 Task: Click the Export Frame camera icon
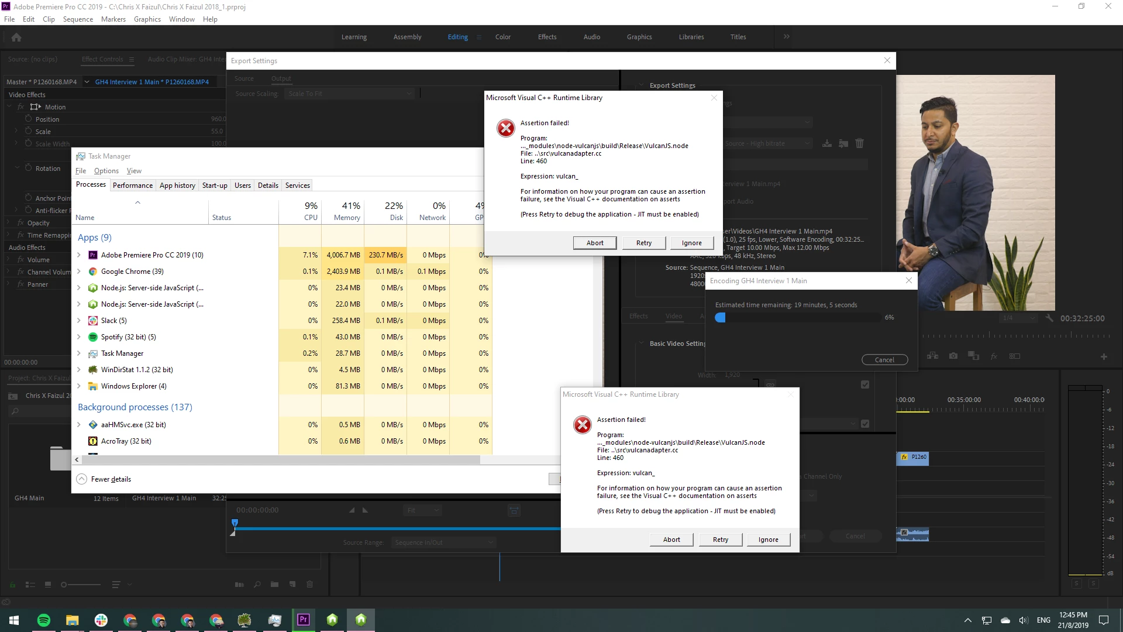click(x=953, y=356)
